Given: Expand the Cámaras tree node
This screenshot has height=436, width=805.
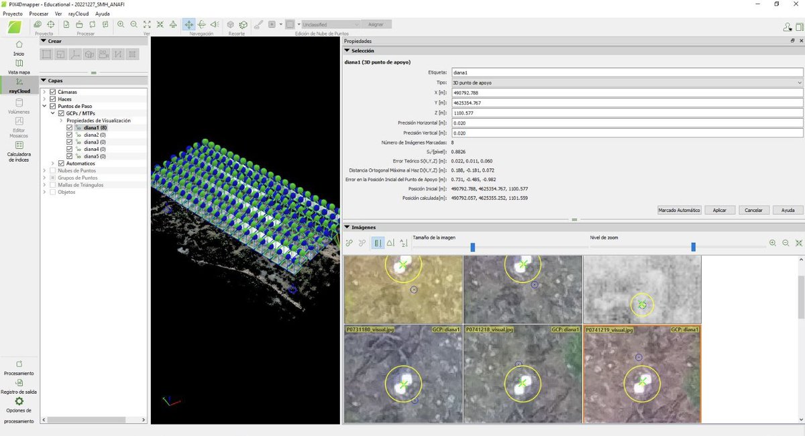Looking at the screenshot, I should (45, 92).
